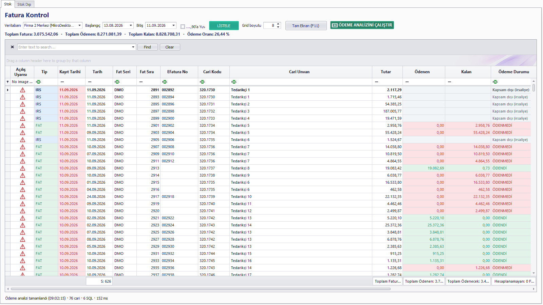Screen dimensions: 543x305
Task: Open the Başlangıç date dropdown
Action: [x=131, y=25]
